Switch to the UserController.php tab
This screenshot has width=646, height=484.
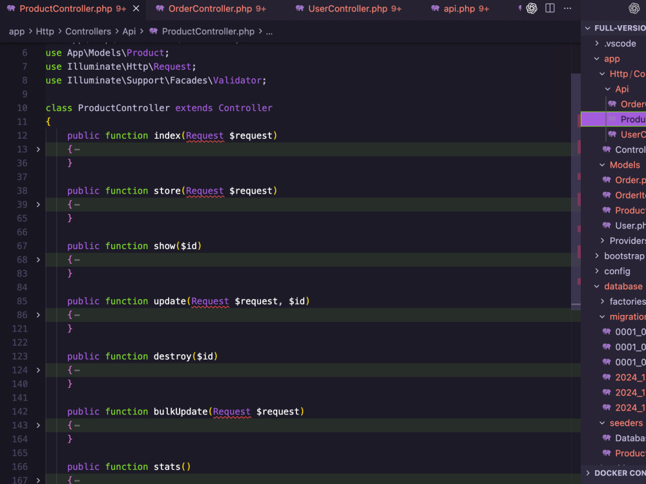click(x=348, y=8)
